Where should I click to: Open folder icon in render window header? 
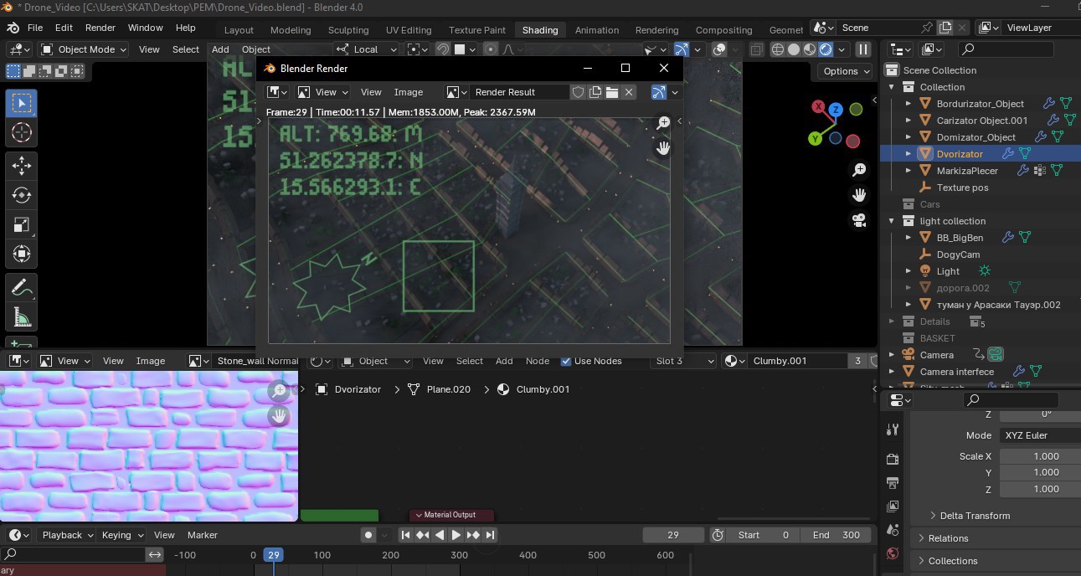(x=612, y=92)
